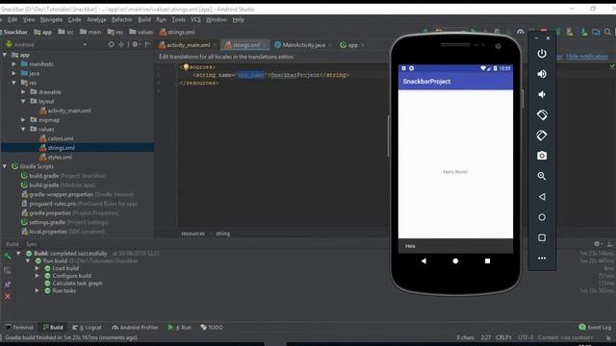The height and width of the screenshot is (346, 616).
Task: Expand the mipmap folder
Action: coord(23,119)
